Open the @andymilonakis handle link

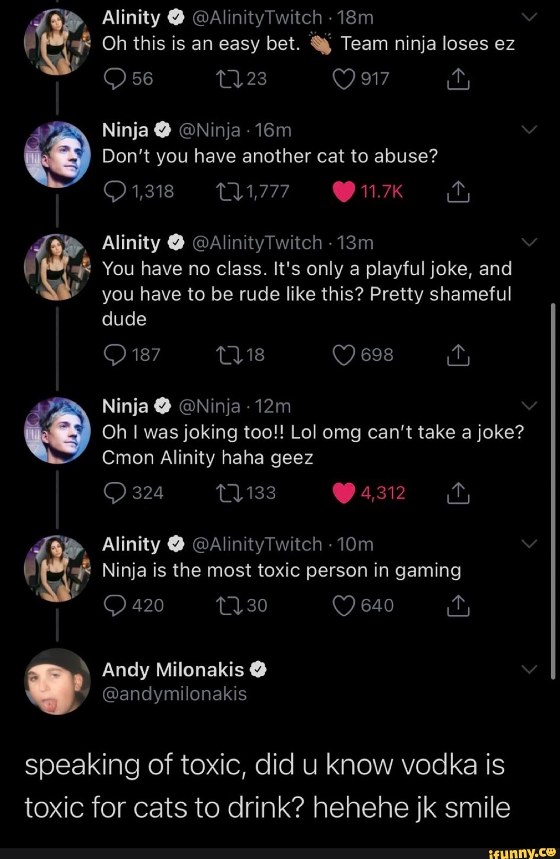(174, 694)
